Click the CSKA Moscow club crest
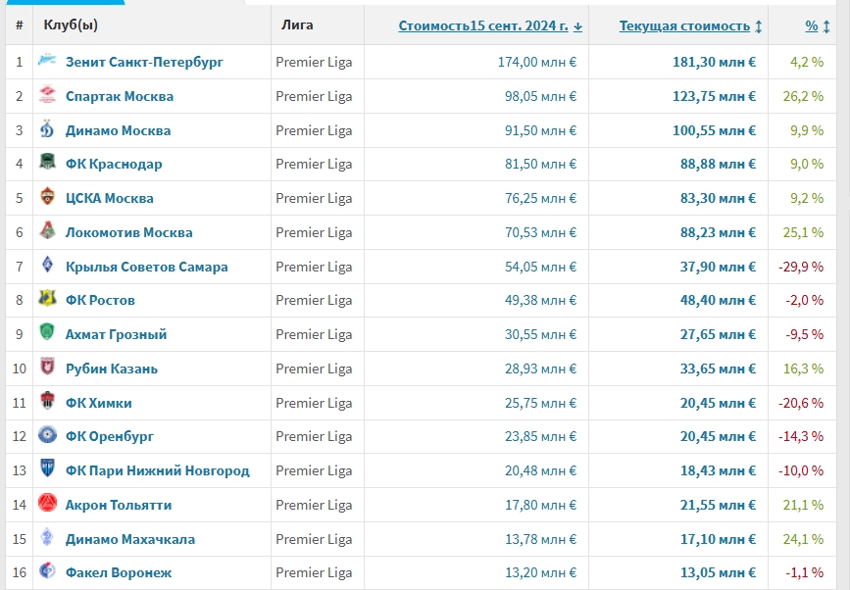850x590 pixels. tap(47, 197)
